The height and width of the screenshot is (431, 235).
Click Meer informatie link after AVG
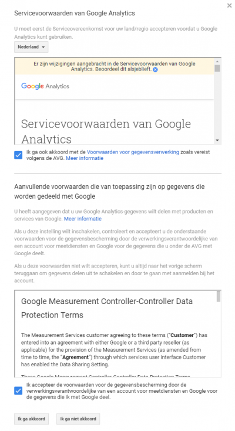85,158
